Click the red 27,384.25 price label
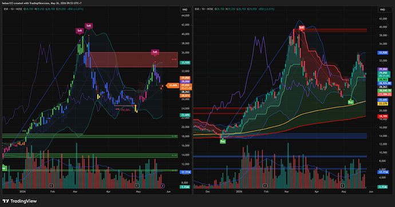 click(385, 94)
